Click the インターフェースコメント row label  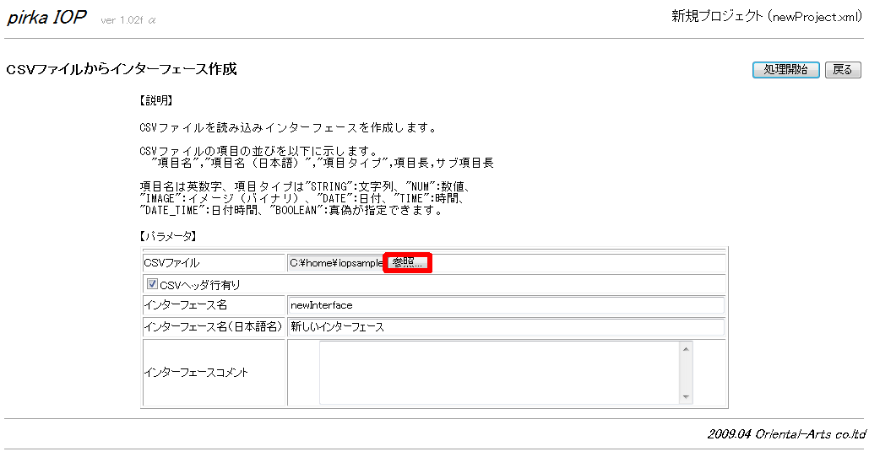[x=196, y=373]
